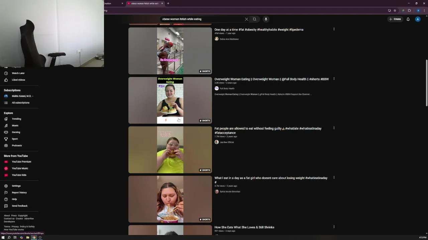Open the Chrome three-dot menu
Viewport: 428px width, 240px height.
click(424, 10)
